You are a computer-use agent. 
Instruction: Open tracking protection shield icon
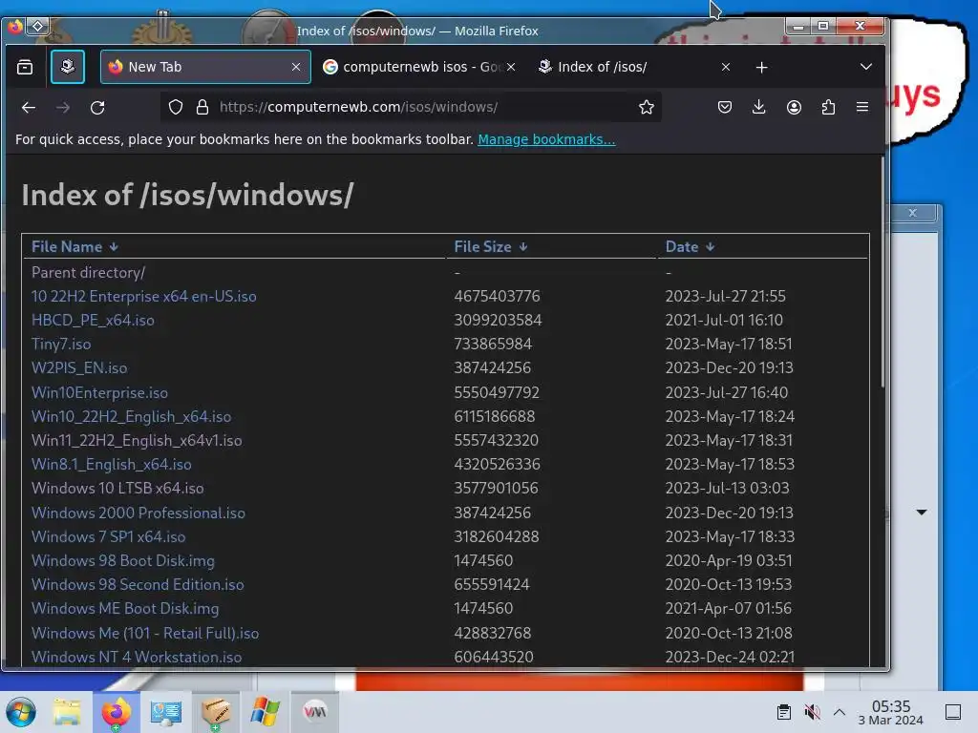[176, 107]
